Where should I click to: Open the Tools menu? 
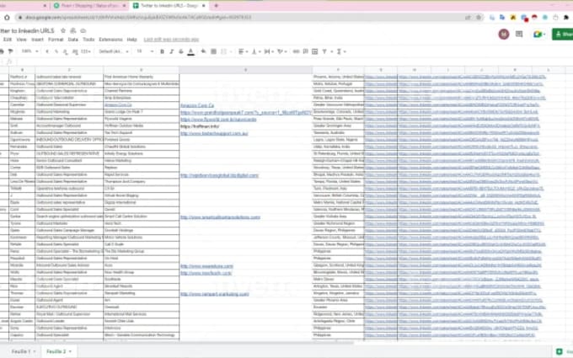coord(88,40)
